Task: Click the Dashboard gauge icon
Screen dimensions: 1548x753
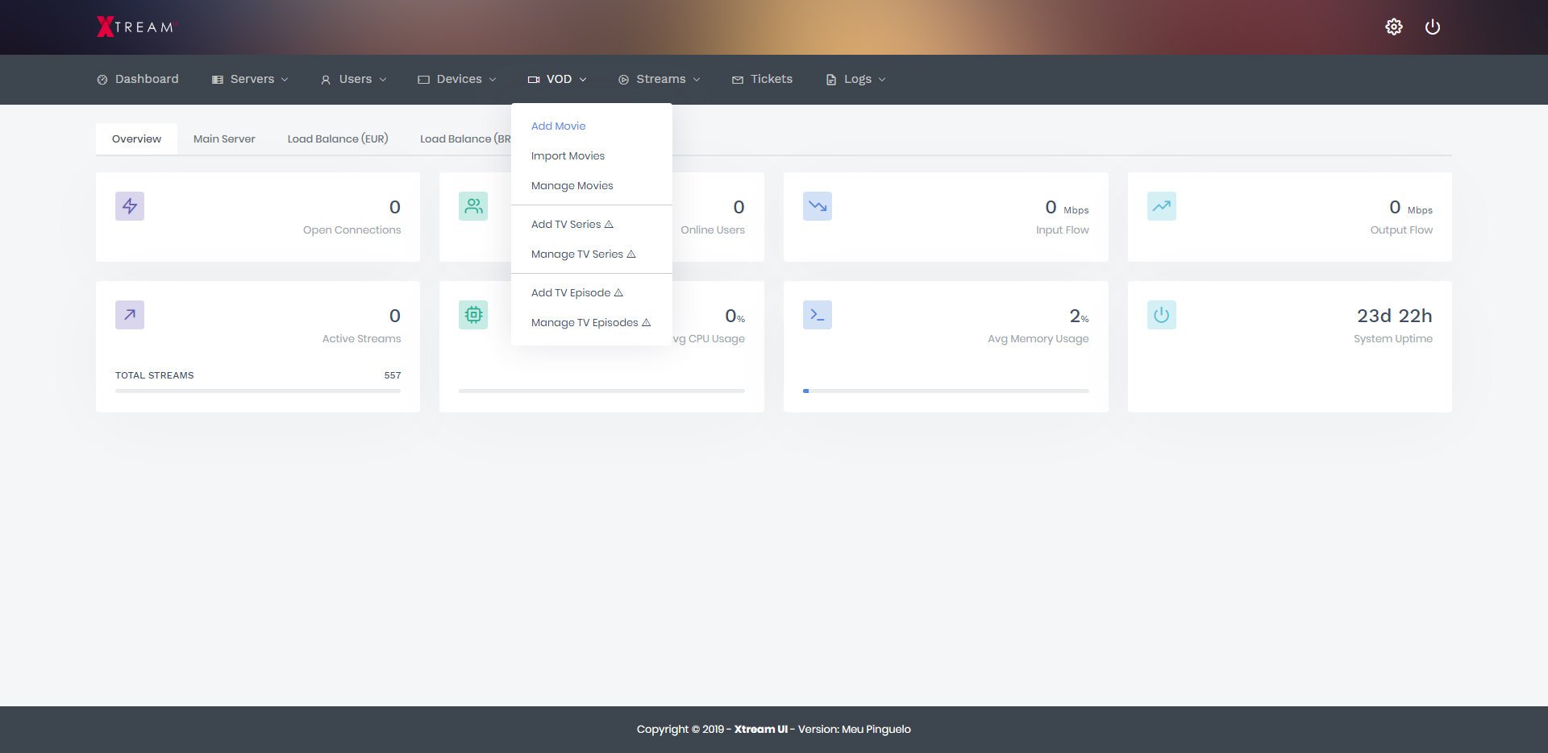Action: (102, 80)
